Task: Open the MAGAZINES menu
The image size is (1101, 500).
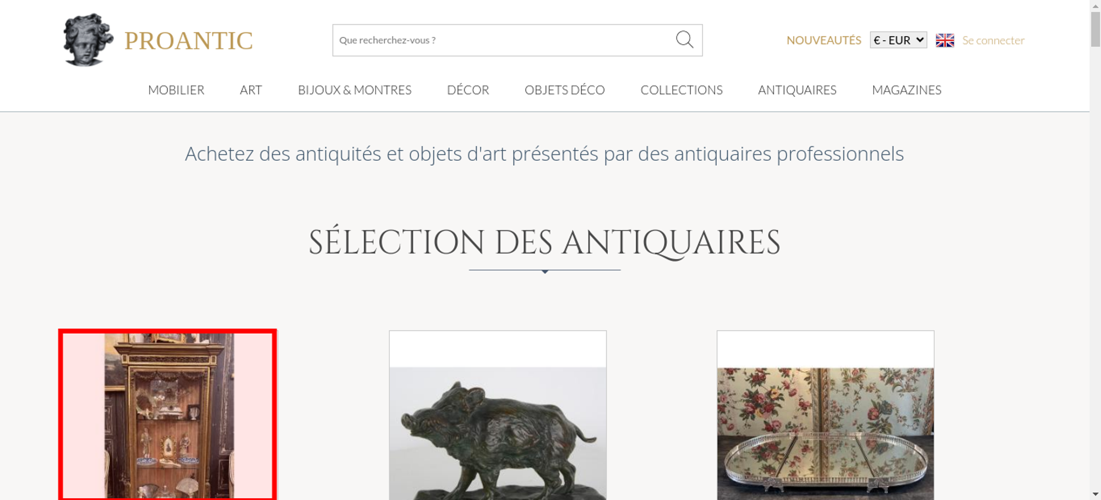Action: click(x=907, y=90)
